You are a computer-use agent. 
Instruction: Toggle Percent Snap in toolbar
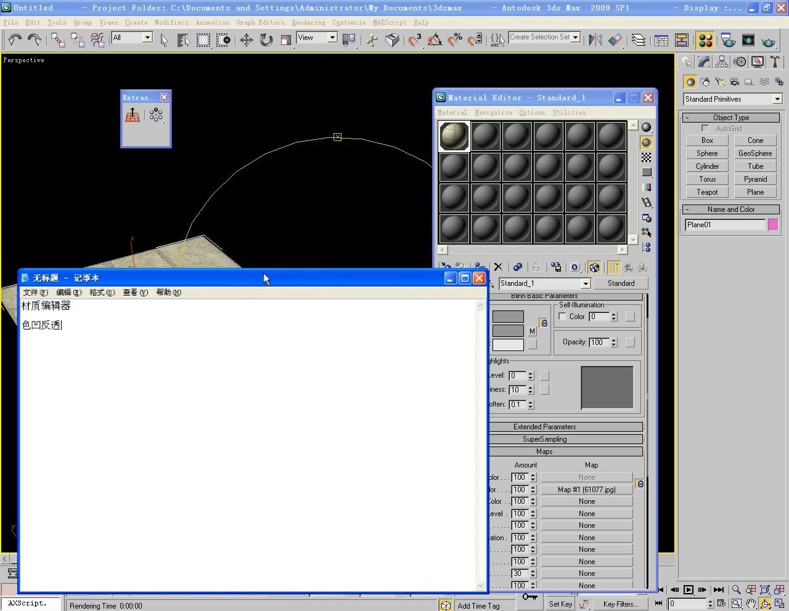click(455, 40)
